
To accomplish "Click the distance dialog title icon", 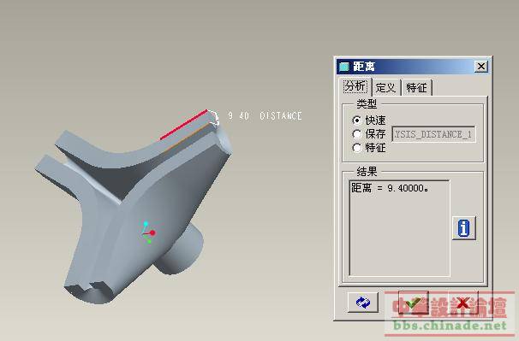I will 344,67.
